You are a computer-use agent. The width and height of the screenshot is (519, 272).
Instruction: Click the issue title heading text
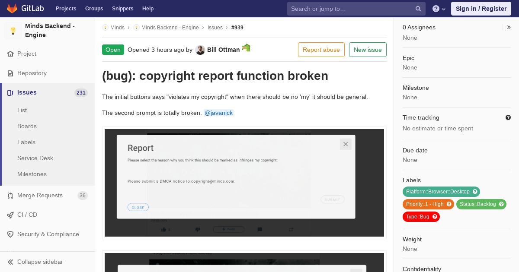tap(215, 76)
